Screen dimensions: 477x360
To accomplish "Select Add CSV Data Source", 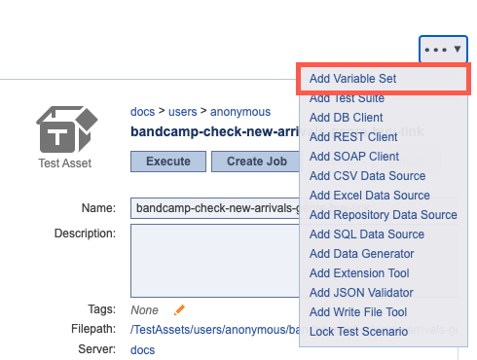I will (x=367, y=176).
